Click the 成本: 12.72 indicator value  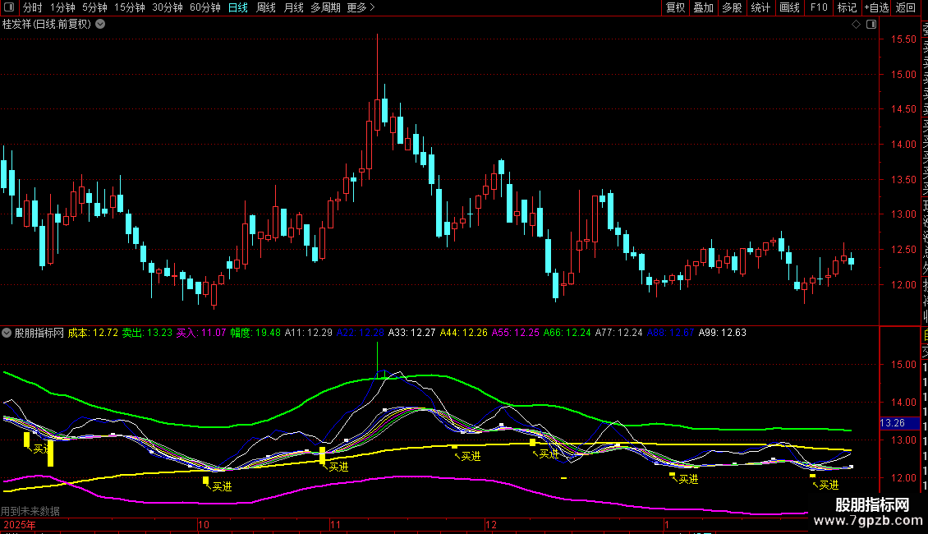tap(93, 333)
